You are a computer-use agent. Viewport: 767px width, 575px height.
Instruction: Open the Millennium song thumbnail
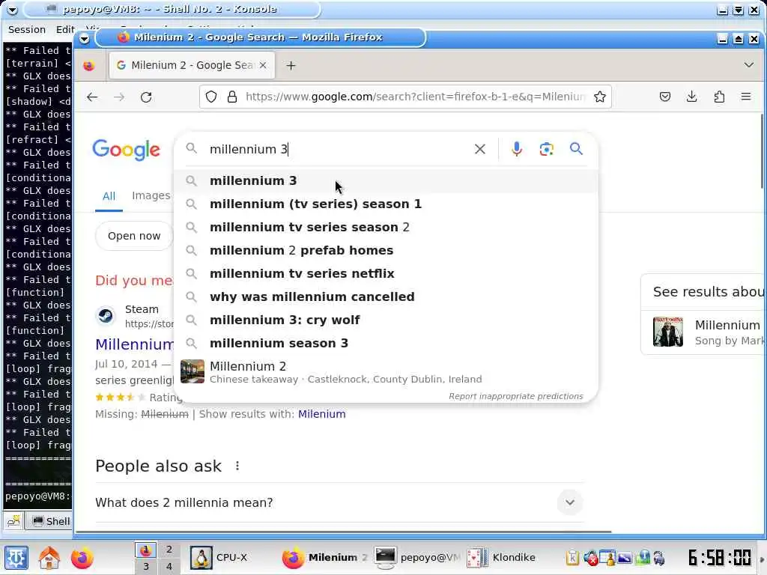tap(667, 332)
